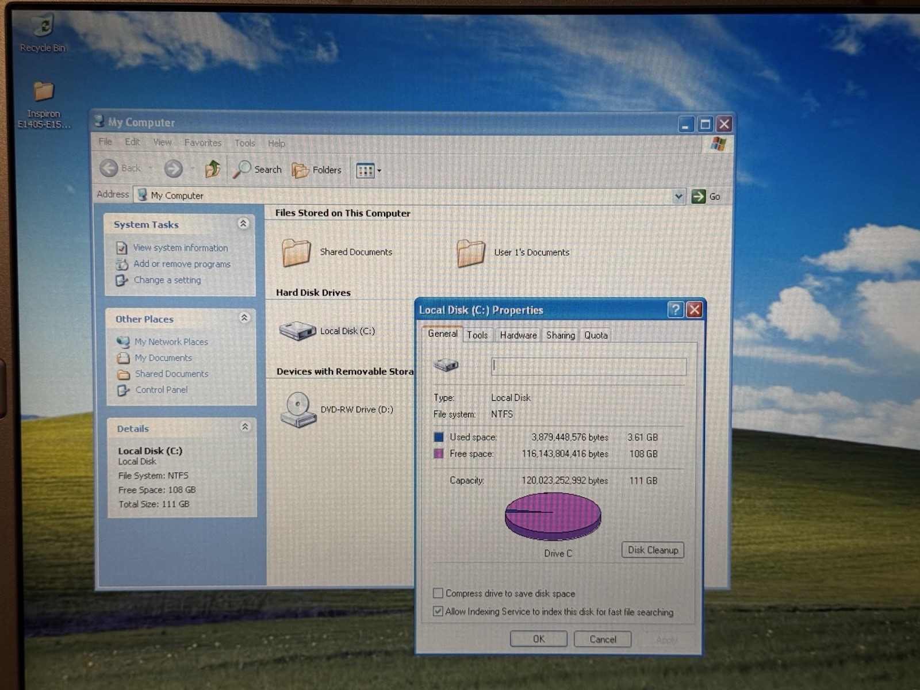This screenshot has height=690, width=920.
Task: Click the Forward arrow toolbar button
Action: pyautogui.click(x=173, y=168)
